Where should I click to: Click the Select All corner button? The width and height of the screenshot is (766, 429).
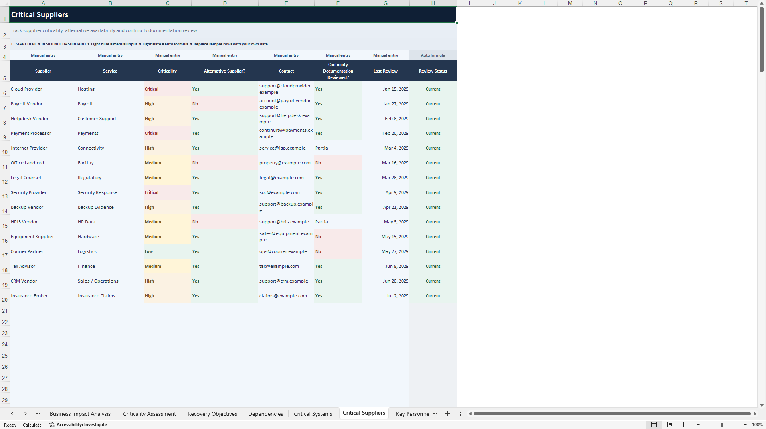click(4, 3)
